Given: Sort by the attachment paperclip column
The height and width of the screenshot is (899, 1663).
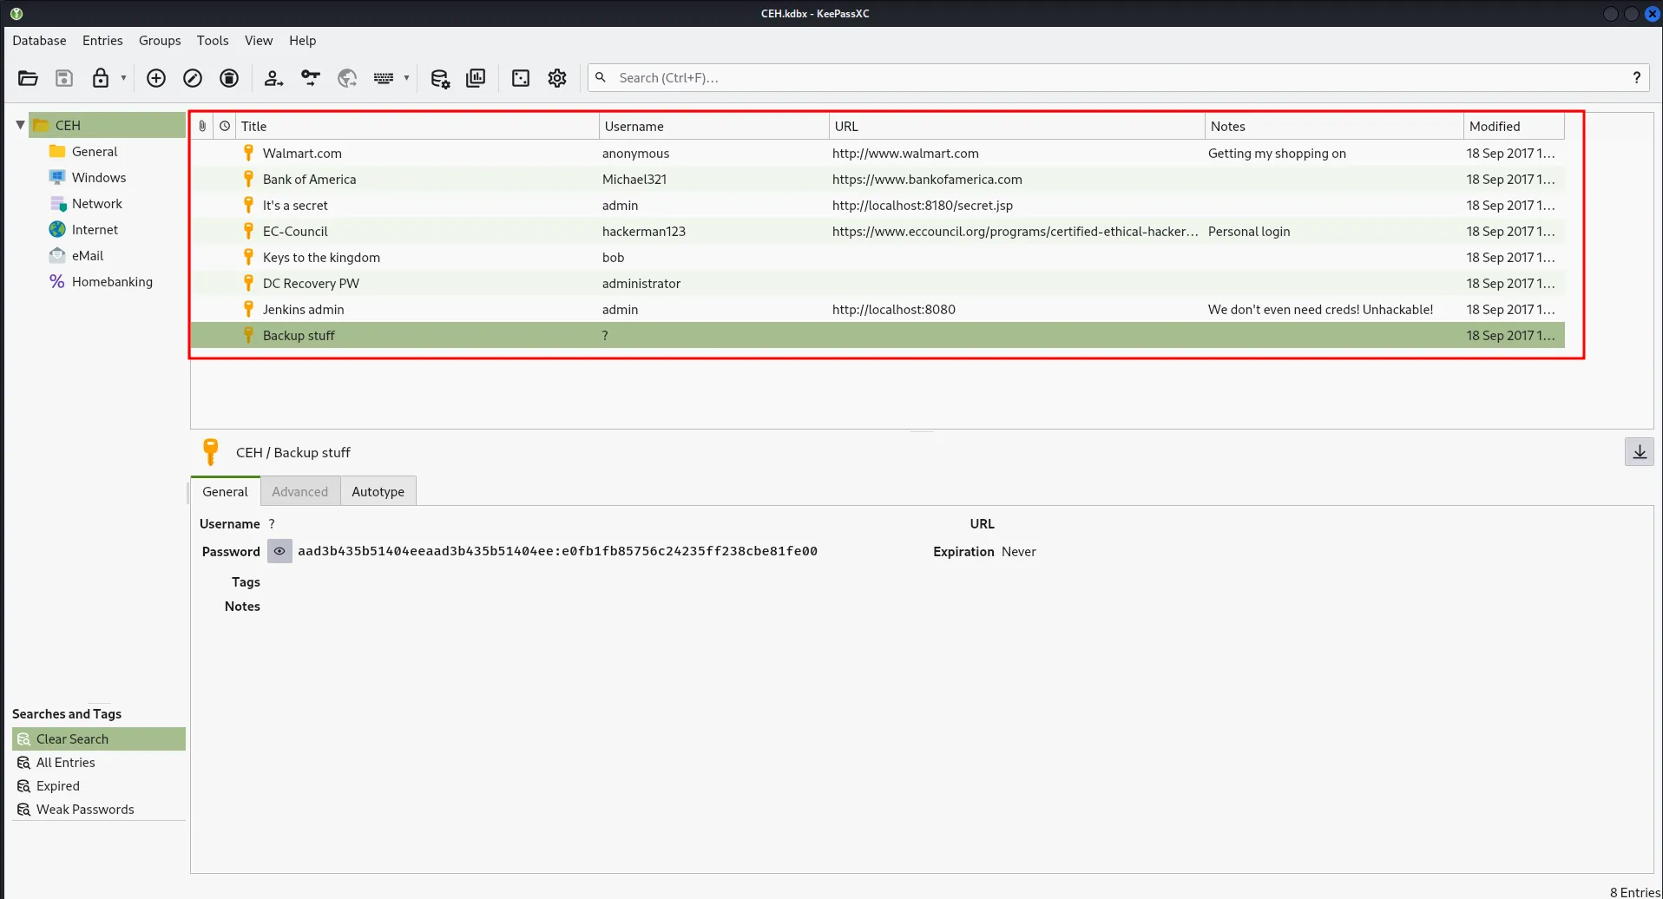Looking at the screenshot, I should pyautogui.click(x=202, y=126).
